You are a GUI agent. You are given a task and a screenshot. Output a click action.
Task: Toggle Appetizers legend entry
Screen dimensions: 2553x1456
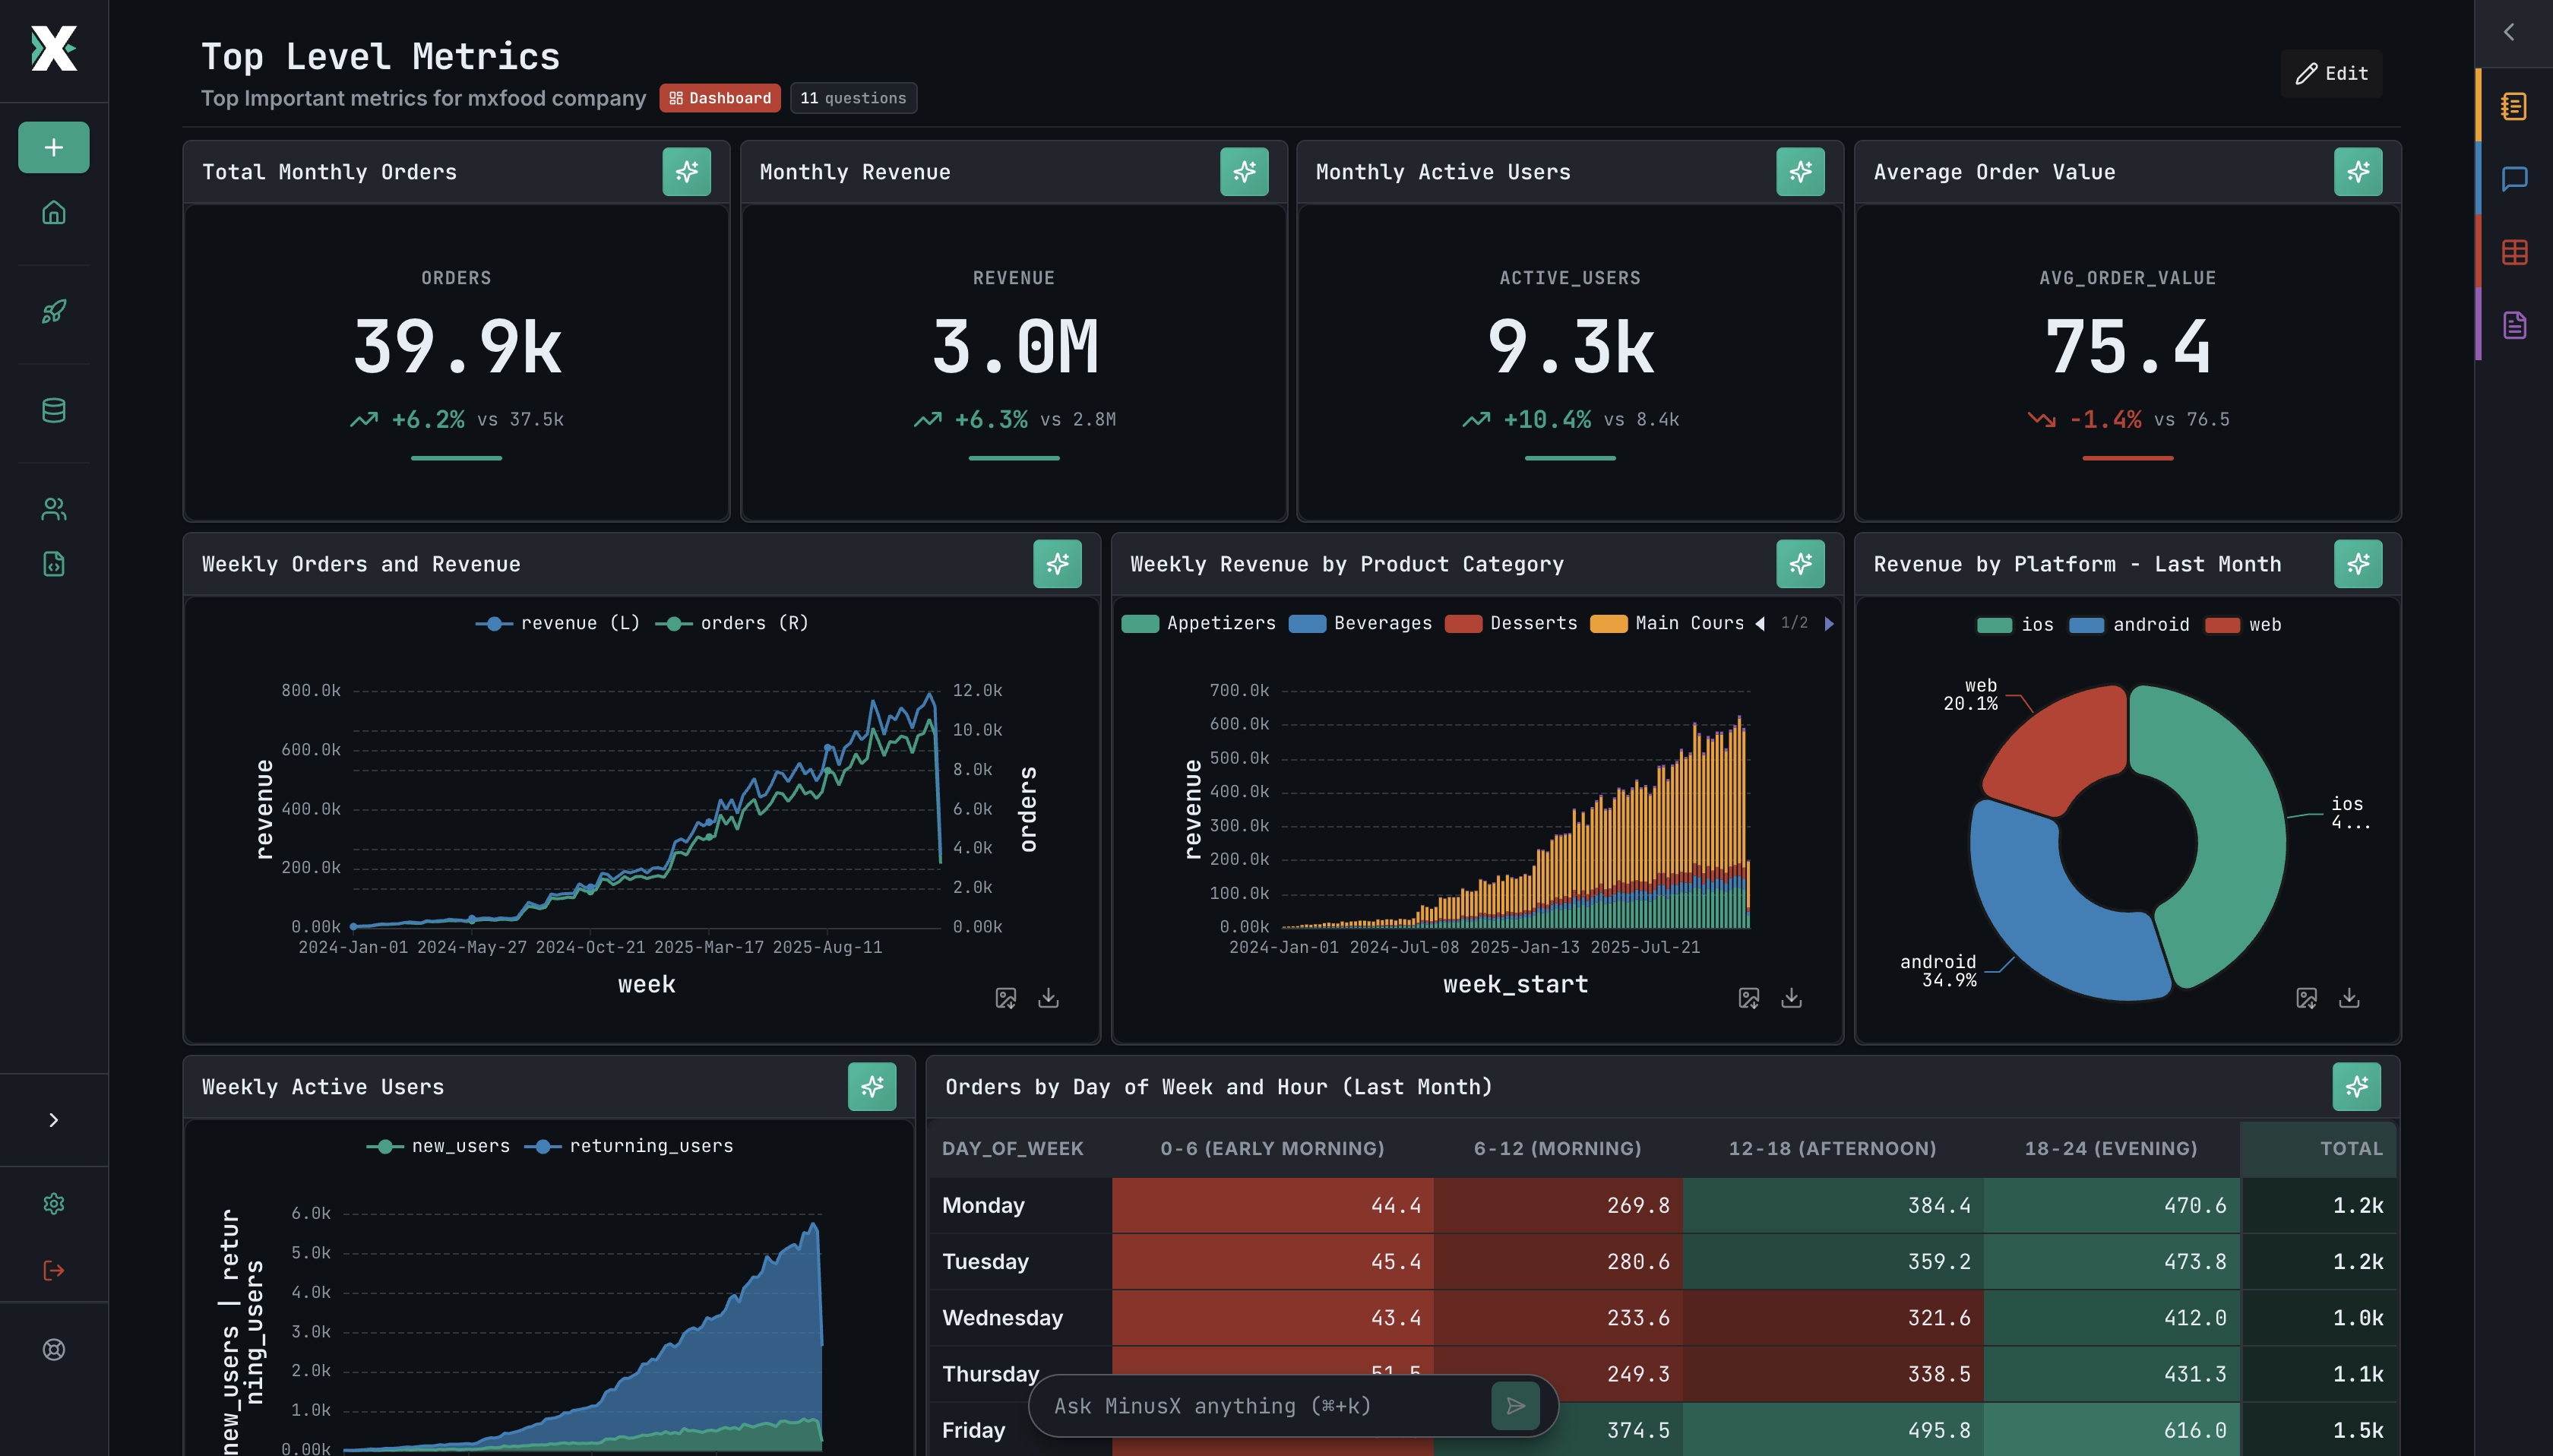tap(1198, 623)
